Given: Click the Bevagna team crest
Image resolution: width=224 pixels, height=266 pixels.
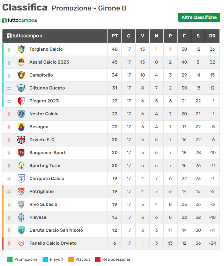Looking at the screenshot, I should (21, 127).
